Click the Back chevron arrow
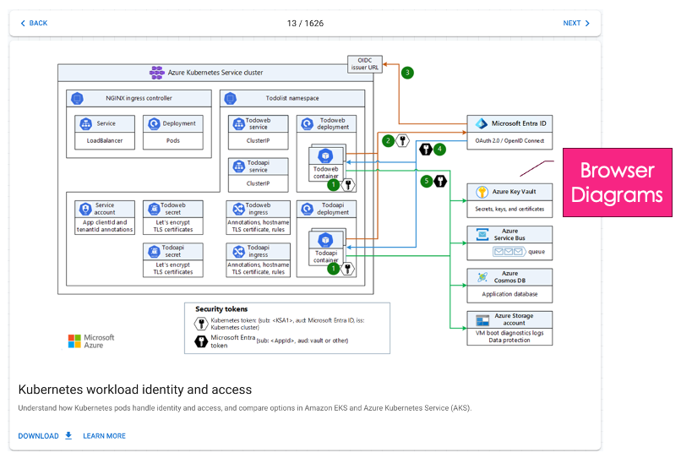681x458 pixels. tap(23, 23)
